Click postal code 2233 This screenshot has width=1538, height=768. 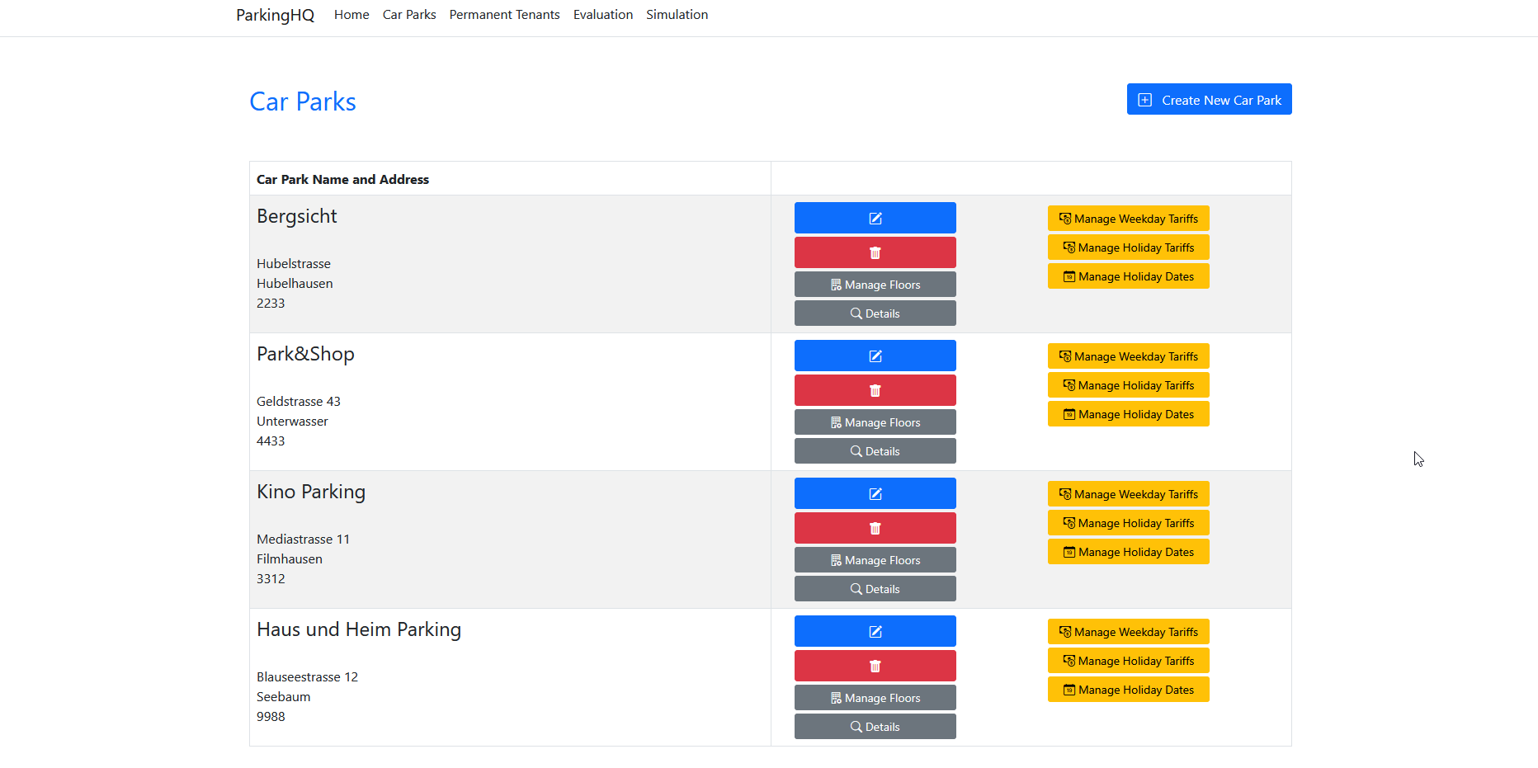pos(271,304)
